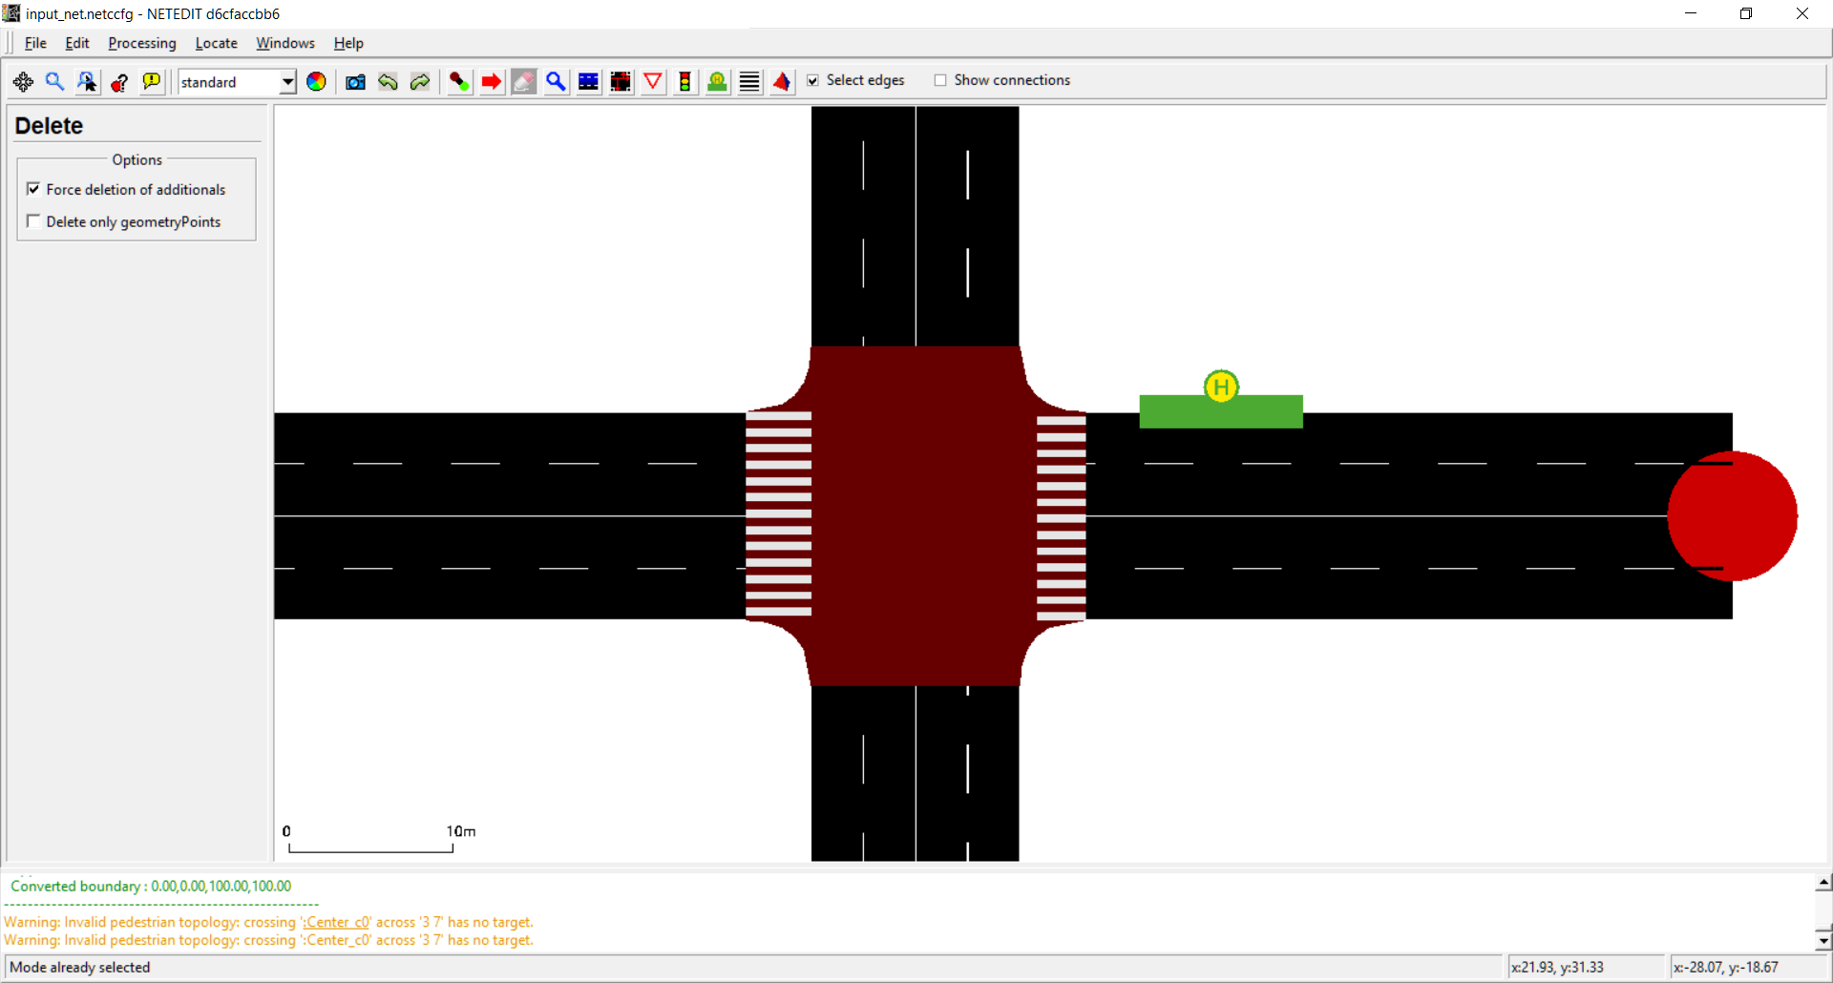The width and height of the screenshot is (1833, 983).
Task: Click the screenshot camera icon
Action: coord(355,82)
